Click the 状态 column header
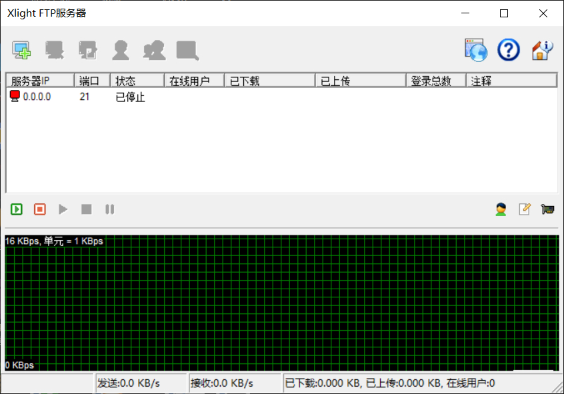Screen dimensions: 564x394 point(137,81)
